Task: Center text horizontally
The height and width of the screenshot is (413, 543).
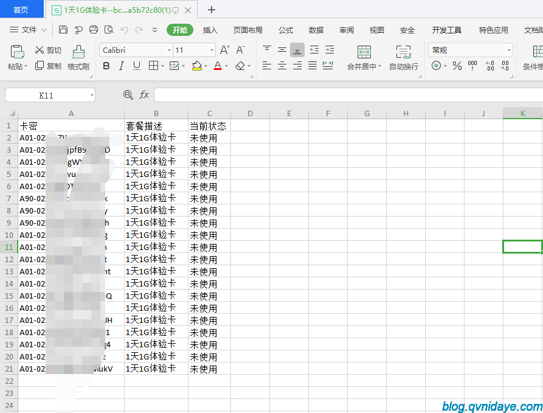Action: 282,66
